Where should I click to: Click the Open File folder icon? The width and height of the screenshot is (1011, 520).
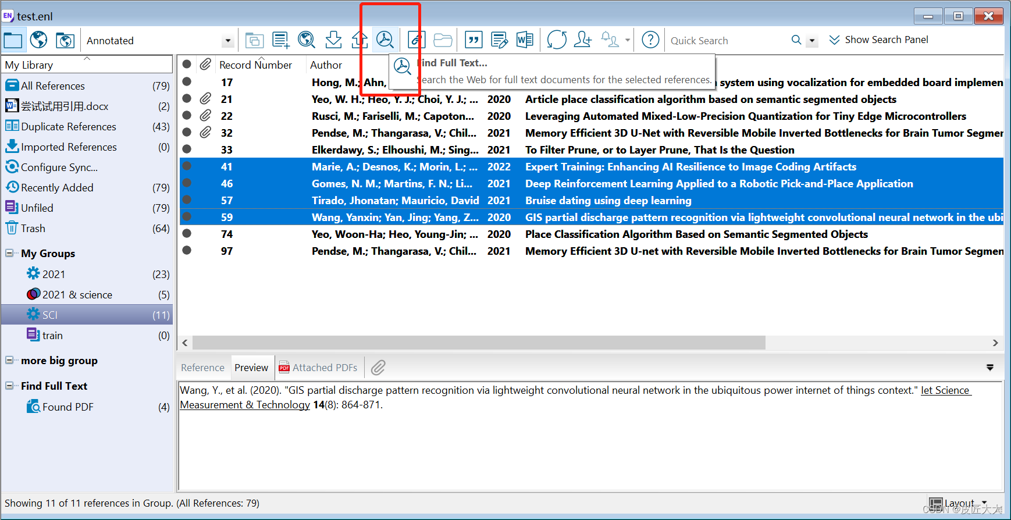pyautogui.click(x=443, y=40)
